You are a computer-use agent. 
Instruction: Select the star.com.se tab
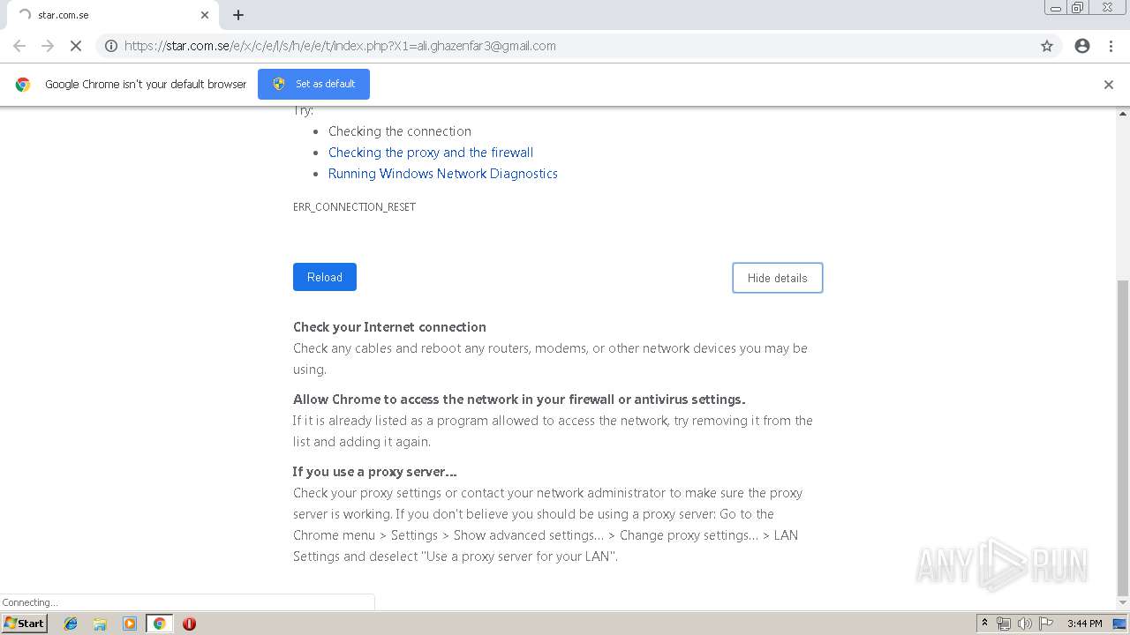point(113,15)
